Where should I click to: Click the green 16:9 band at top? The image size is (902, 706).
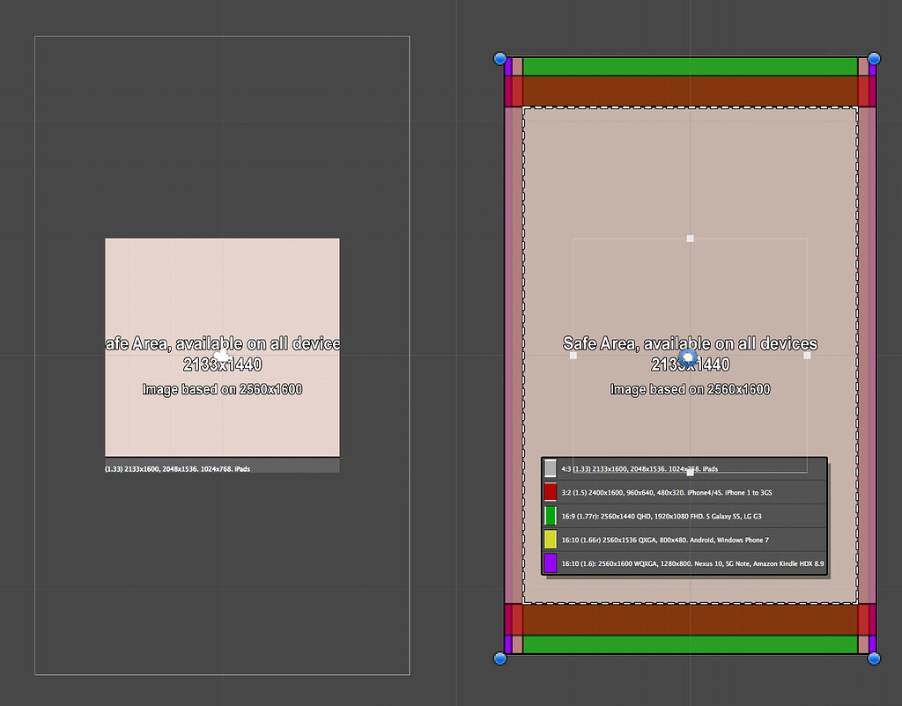click(690, 65)
